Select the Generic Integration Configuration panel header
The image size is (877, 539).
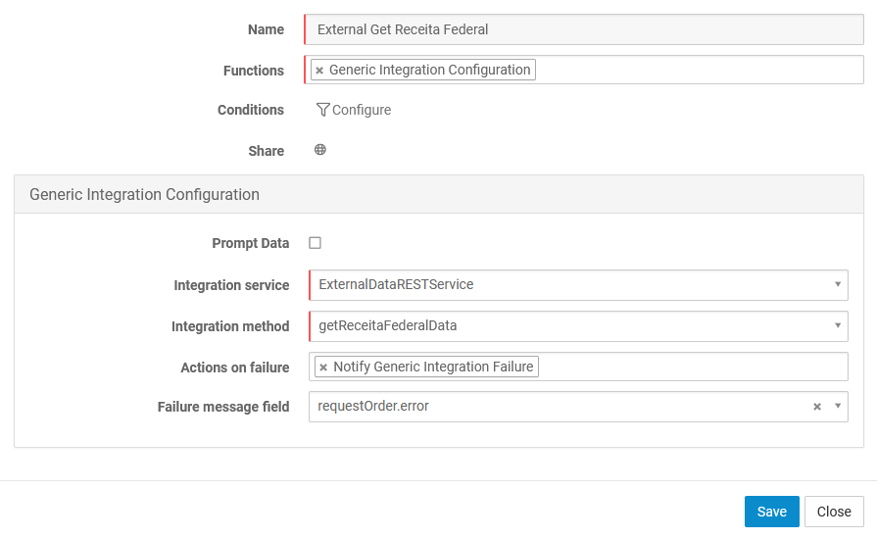click(x=145, y=194)
